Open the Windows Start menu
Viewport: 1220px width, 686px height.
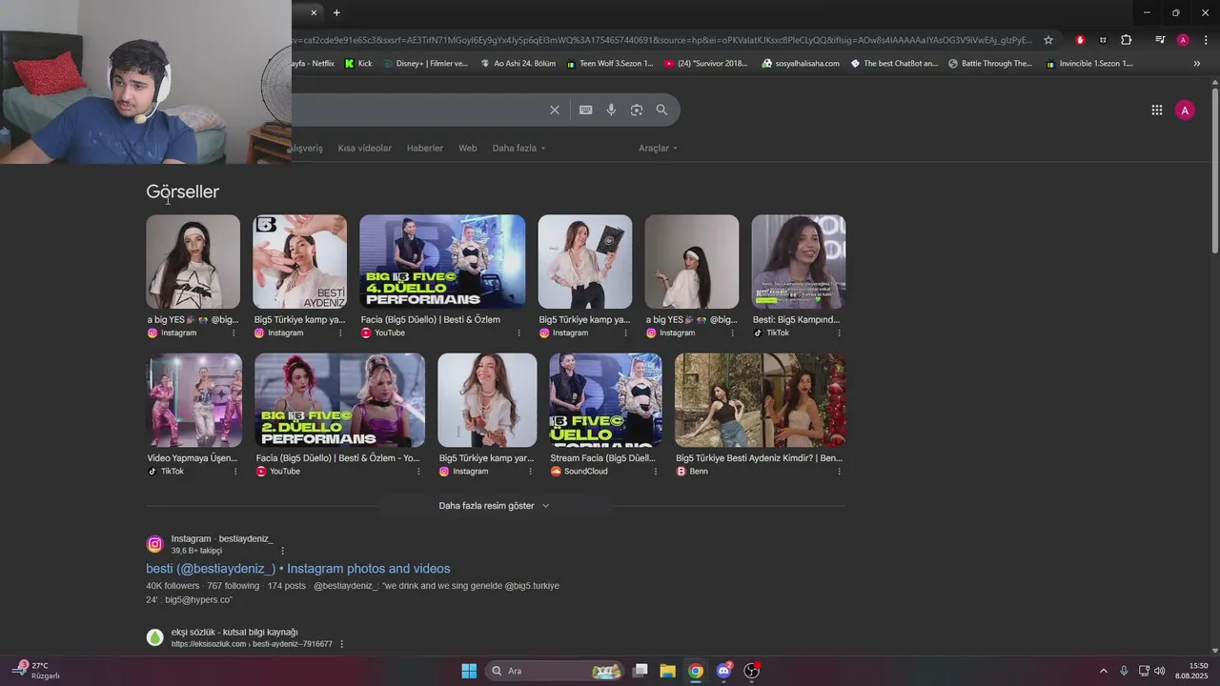point(469,671)
